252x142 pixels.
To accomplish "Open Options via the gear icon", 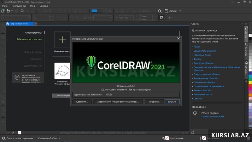I will point(159,11).
